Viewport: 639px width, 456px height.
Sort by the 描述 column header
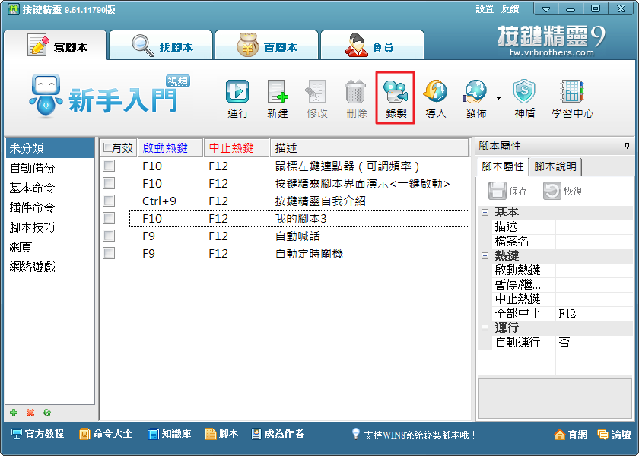[369, 147]
